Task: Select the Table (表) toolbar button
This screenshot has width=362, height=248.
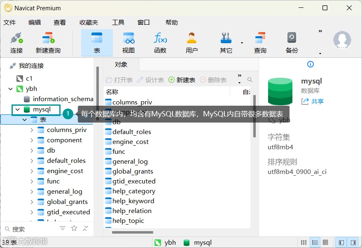Action: click(97, 43)
